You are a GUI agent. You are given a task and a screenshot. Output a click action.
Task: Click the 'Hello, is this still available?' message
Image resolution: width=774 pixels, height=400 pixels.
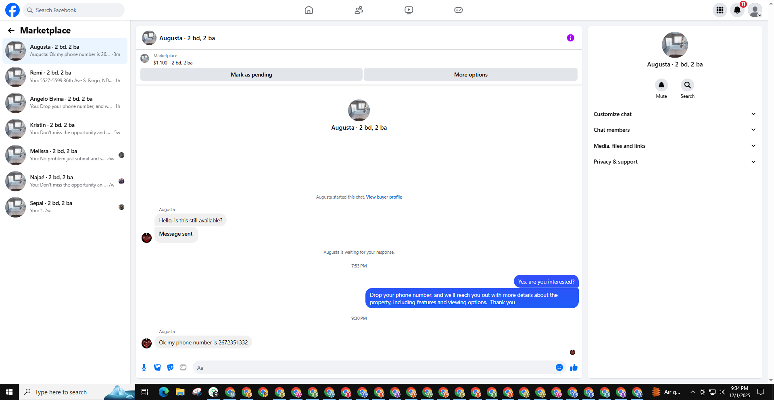pyautogui.click(x=190, y=220)
